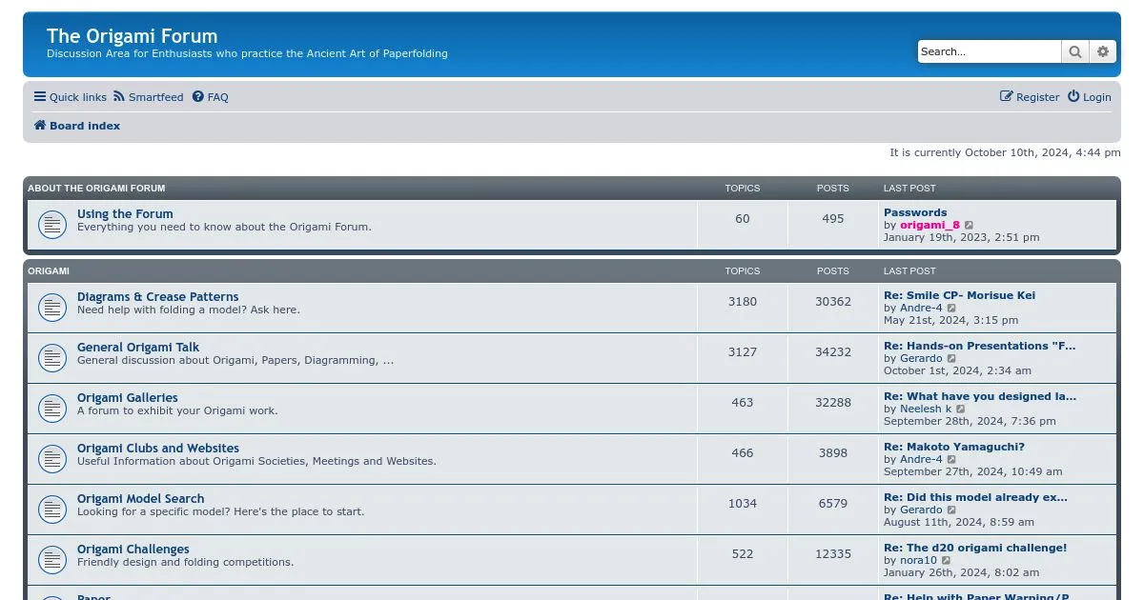Image resolution: width=1144 pixels, height=600 pixels.
Task: Open the Quick links menu
Action: point(71,97)
